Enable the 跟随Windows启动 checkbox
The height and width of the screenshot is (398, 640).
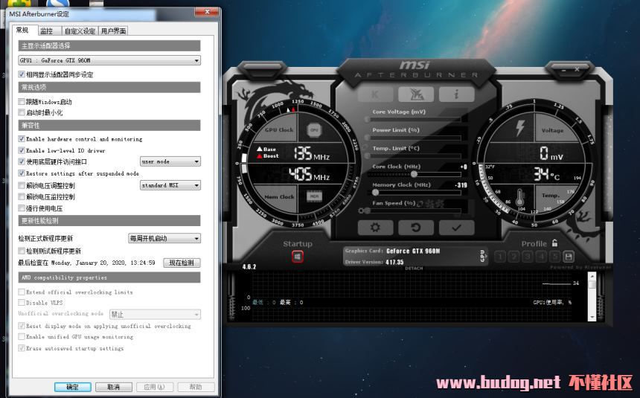click(22, 101)
